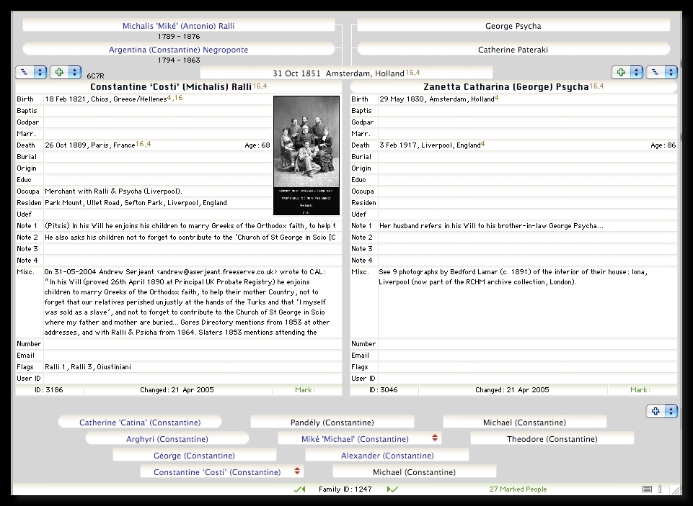Open father Michalis 'Miké' (Antonio) Ralli
Image resolution: width=693 pixels, height=506 pixels.
[178, 26]
